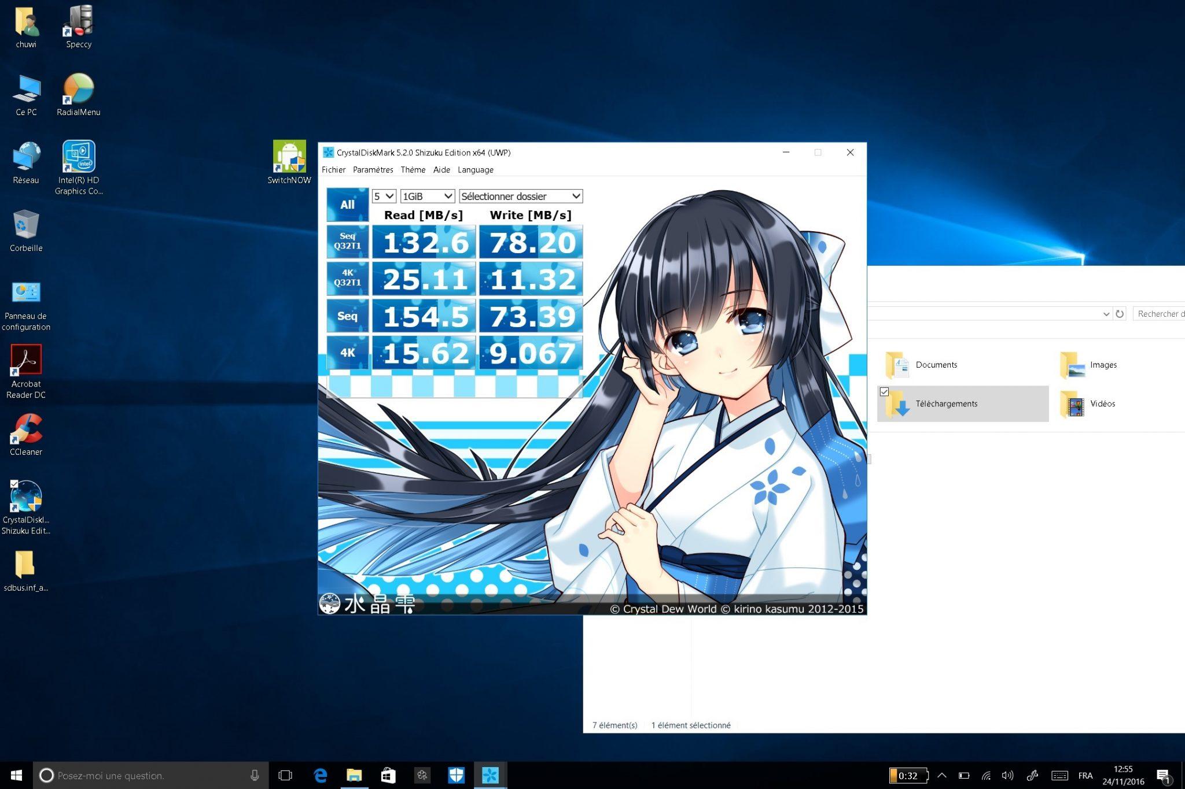The image size is (1185, 789).
Task: Open Microsoft Edge from the taskbar
Action: click(x=320, y=775)
